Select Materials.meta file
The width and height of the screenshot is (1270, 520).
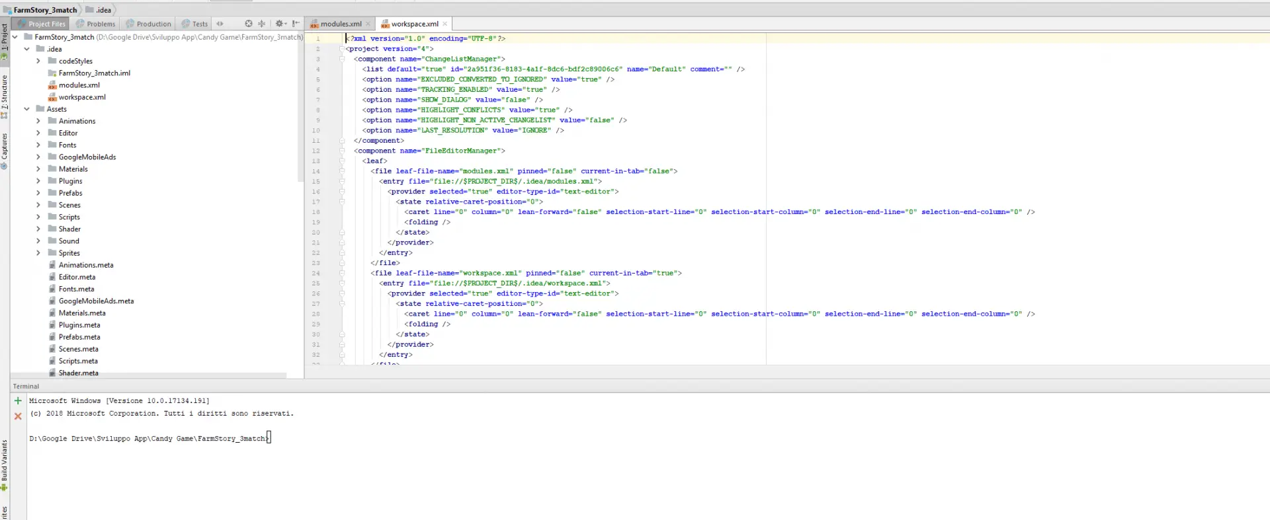point(82,313)
